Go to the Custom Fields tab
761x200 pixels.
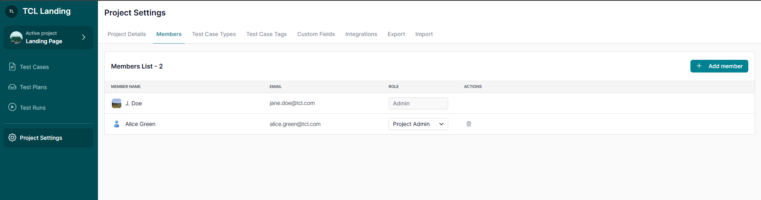point(316,34)
